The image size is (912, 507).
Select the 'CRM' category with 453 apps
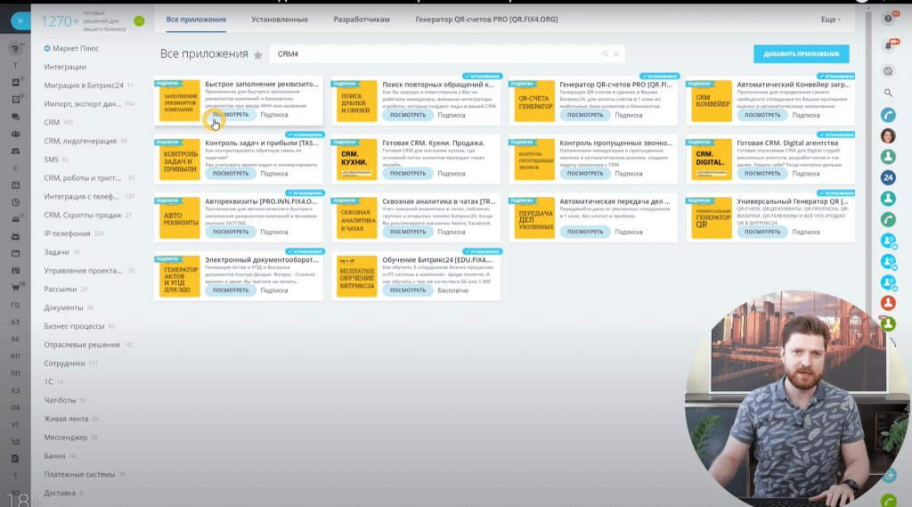point(52,123)
